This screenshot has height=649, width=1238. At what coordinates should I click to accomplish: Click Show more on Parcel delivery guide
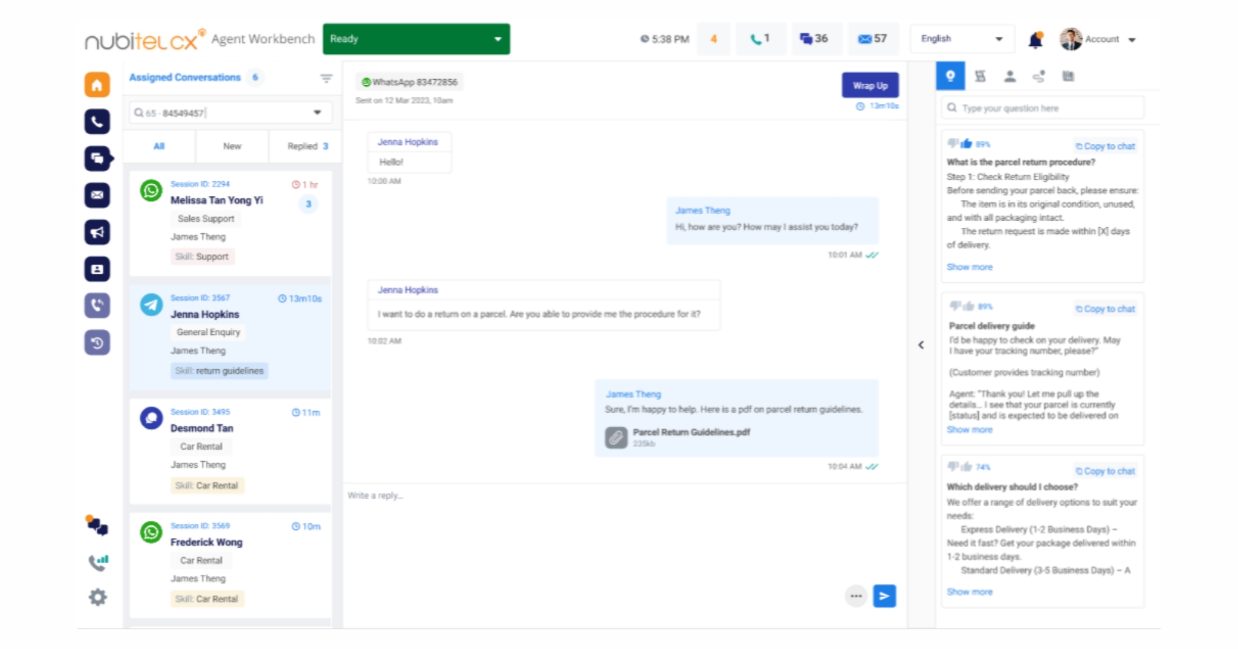pyautogui.click(x=969, y=429)
